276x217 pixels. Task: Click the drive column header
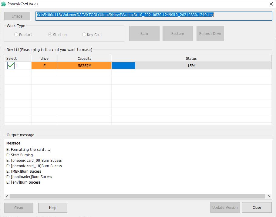pyautogui.click(x=45, y=58)
